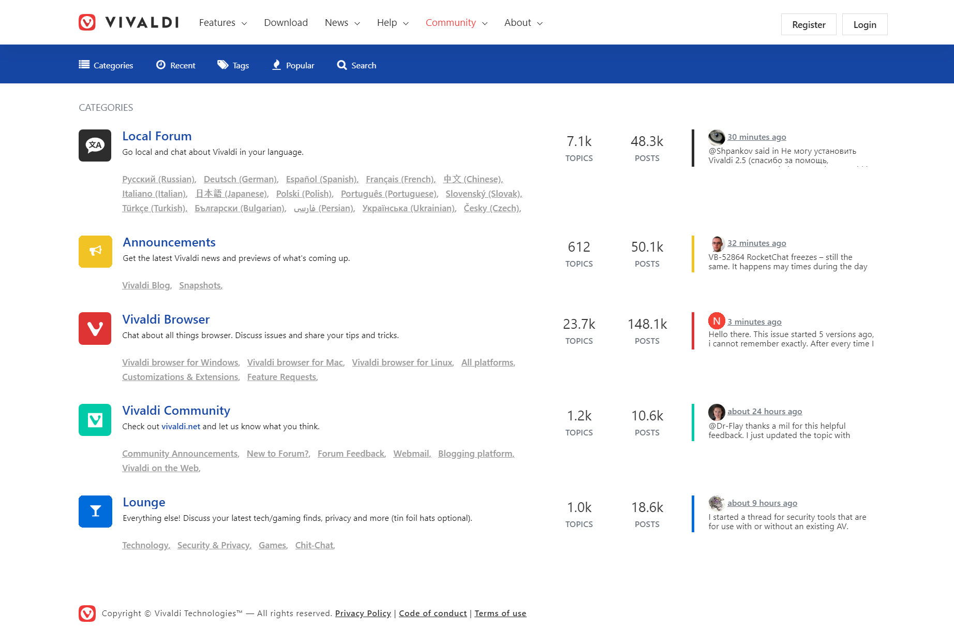
Task: Open Vivaldi browser for Windows subcategory
Action: [181, 362]
